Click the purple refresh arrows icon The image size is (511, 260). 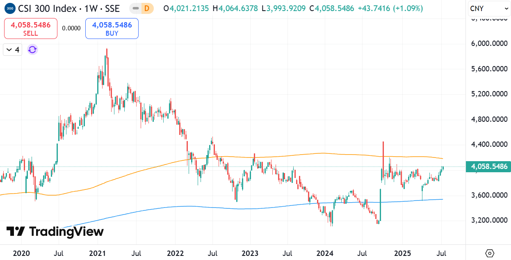click(32, 50)
